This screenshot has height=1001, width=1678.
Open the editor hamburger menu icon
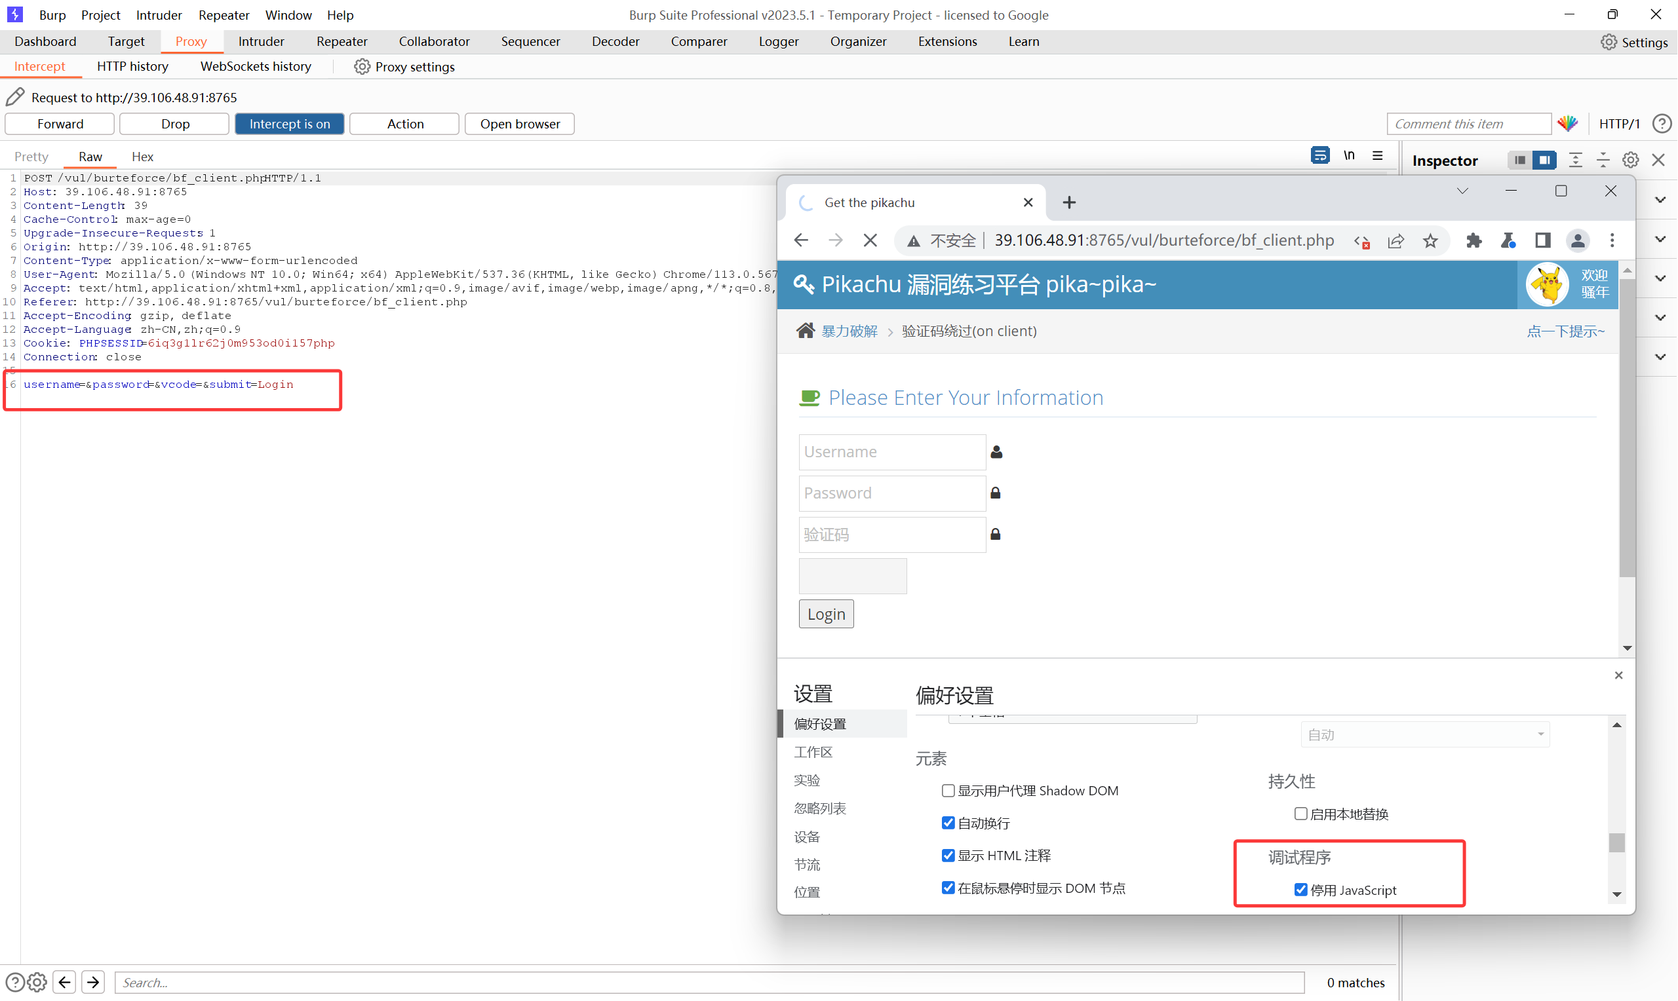pos(1377,156)
